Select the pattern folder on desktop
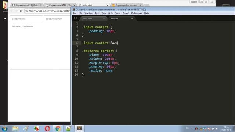Screen dimensions: 235x132 [x=5, y=7]
